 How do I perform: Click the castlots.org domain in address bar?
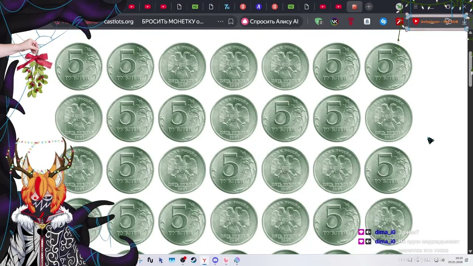119,21
